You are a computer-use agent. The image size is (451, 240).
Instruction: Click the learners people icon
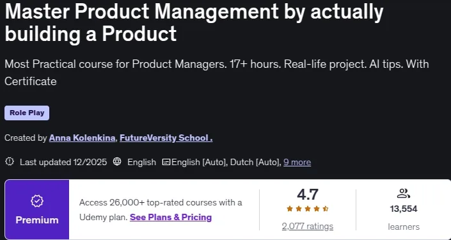403,193
